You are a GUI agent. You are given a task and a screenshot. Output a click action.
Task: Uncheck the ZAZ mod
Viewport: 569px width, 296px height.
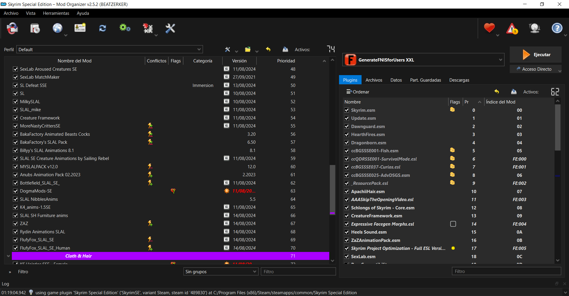coord(15,224)
